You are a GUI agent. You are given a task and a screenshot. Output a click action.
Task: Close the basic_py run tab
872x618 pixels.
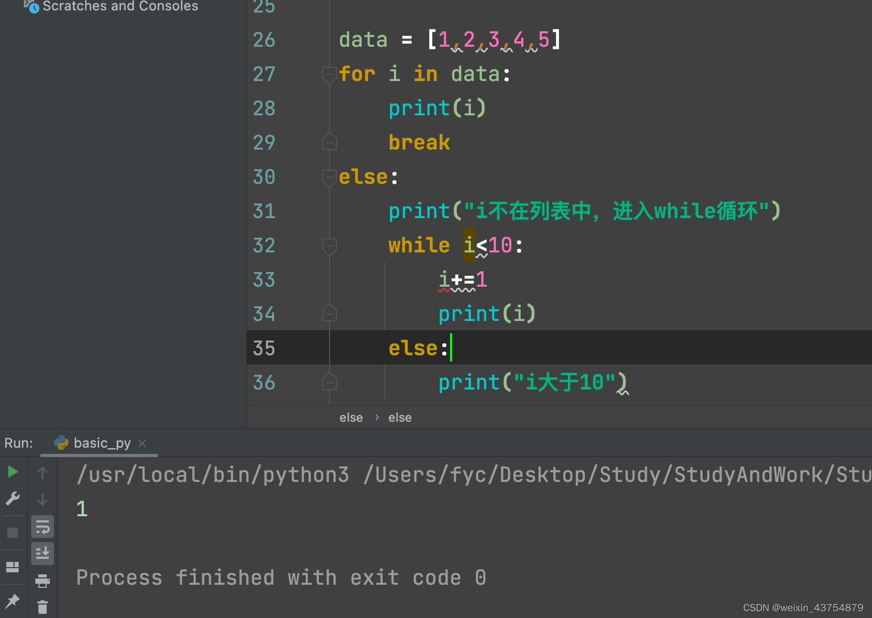click(x=142, y=443)
